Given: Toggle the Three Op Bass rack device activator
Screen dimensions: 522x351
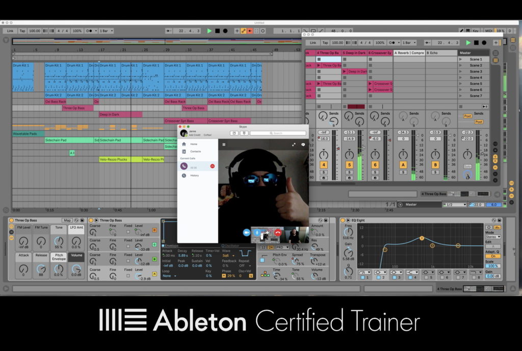Looking at the screenshot, I should [x=11, y=220].
